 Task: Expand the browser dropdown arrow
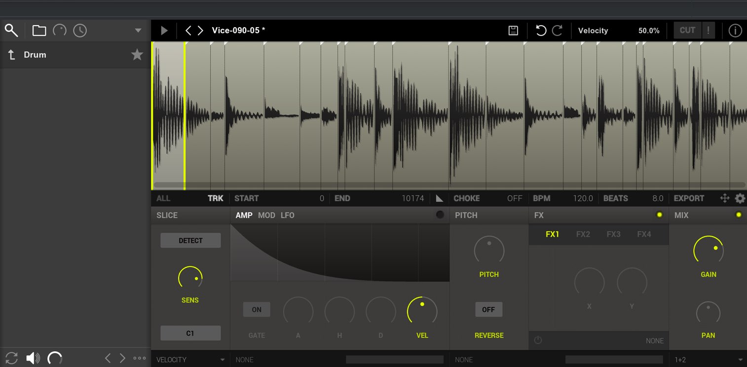(138, 31)
